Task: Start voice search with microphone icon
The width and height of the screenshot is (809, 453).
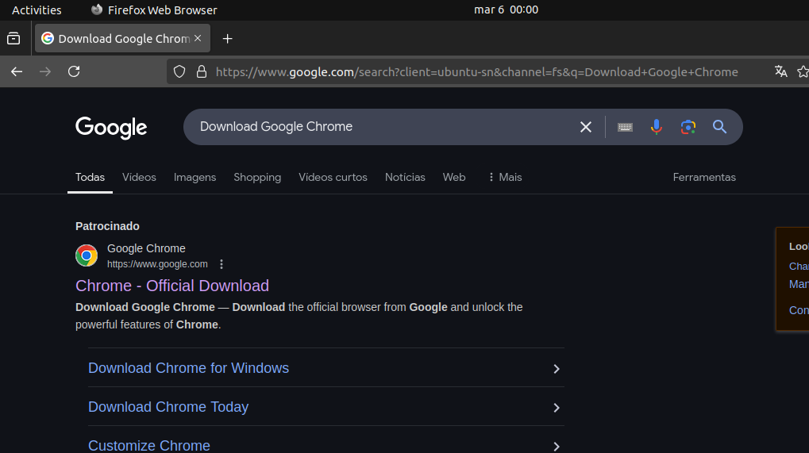Action: click(656, 127)
